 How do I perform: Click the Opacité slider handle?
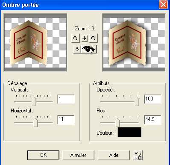(x=137, y=101)
